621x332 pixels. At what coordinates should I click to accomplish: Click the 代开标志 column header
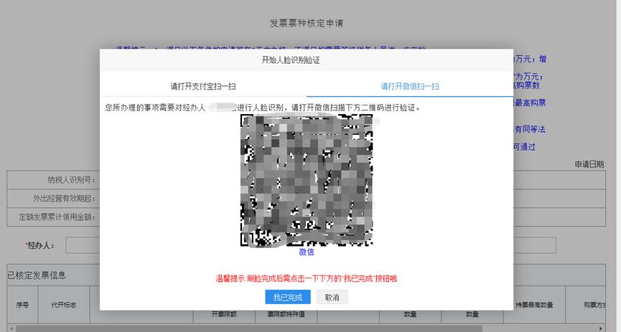(x=64, y=305)
